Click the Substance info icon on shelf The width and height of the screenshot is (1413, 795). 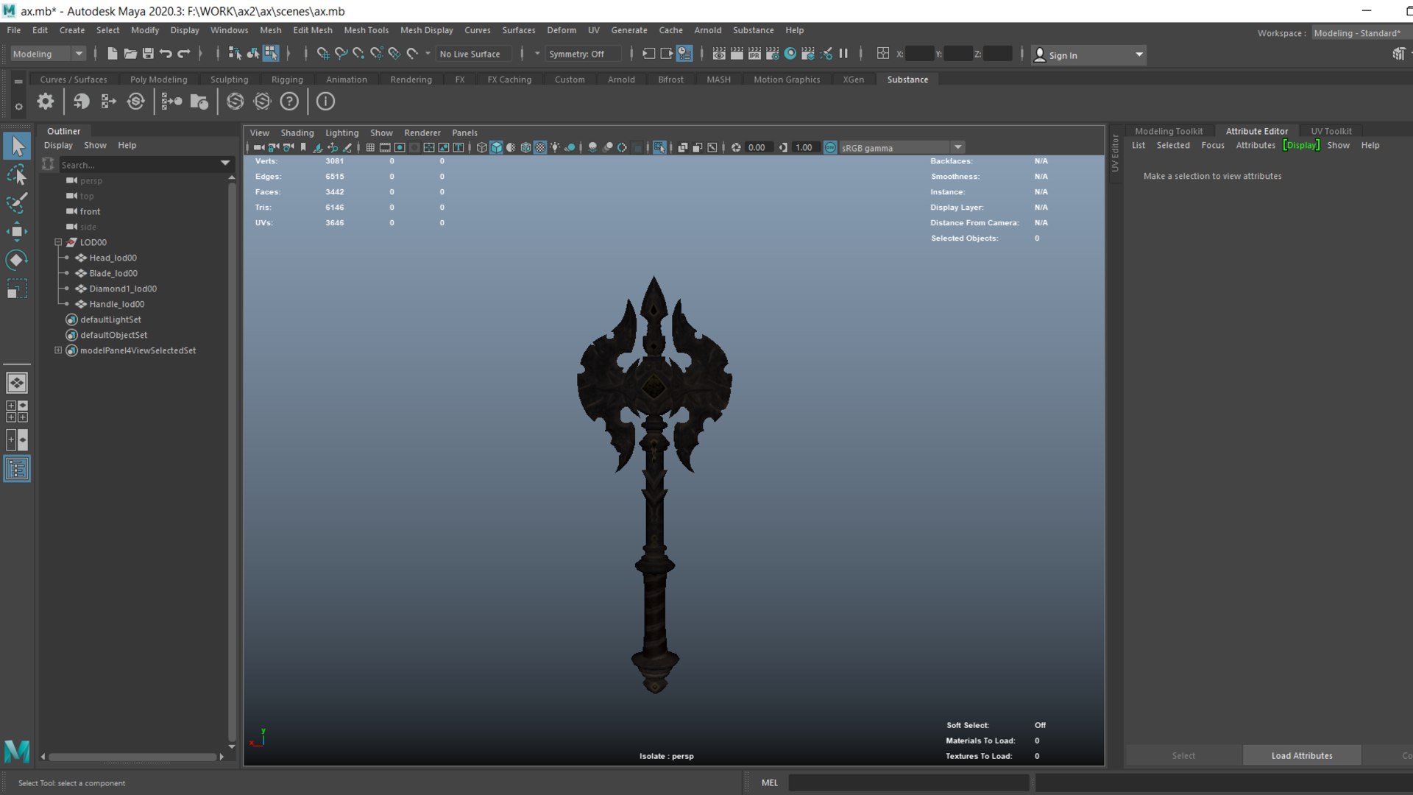click(325, 102)
